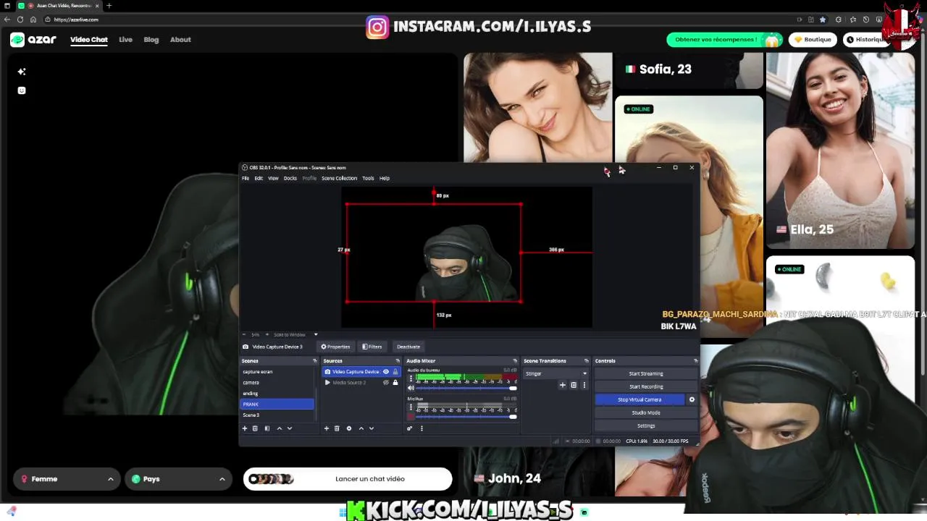Screen dimensions: 927x521
Task: Mute Audio du bureau speaker icon
Action: point(411,388)
